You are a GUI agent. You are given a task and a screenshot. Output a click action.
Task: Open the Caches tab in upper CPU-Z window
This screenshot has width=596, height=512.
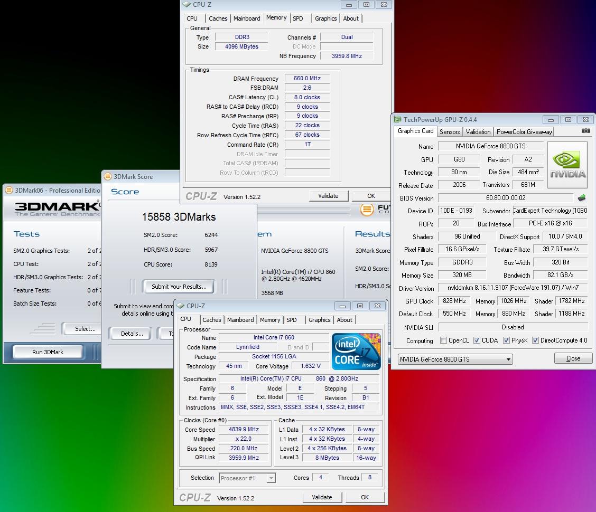[x=218, y=18]
